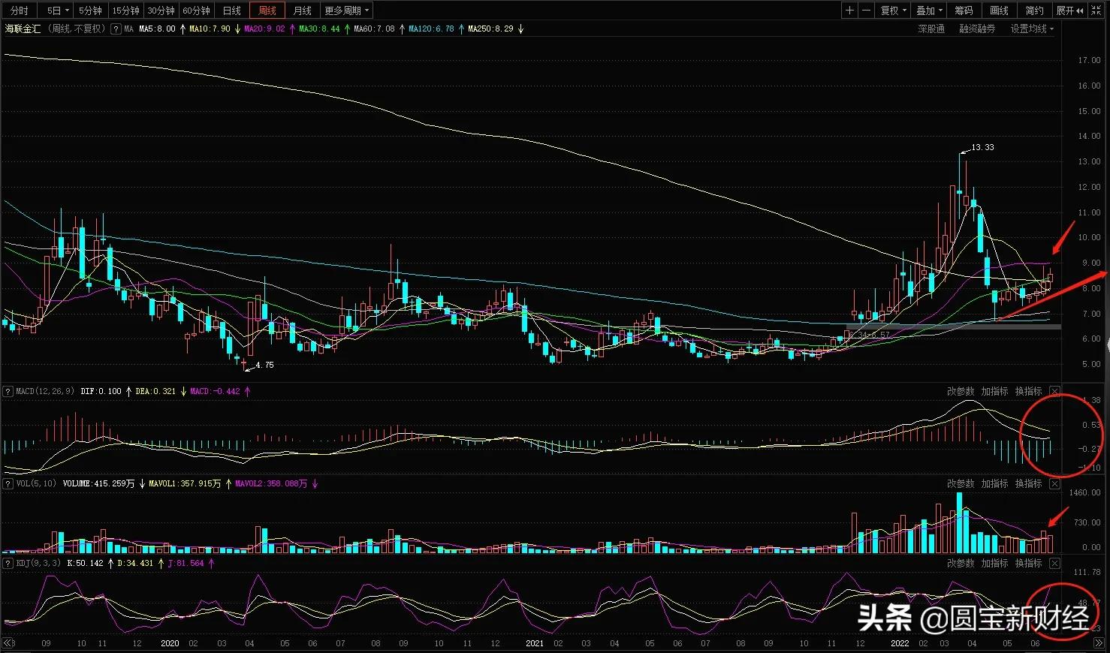Click the collapse-arrows icon at toolbar end
Screen dimensions: 1110x653
pyautogui.click(x=1096, y=11)
